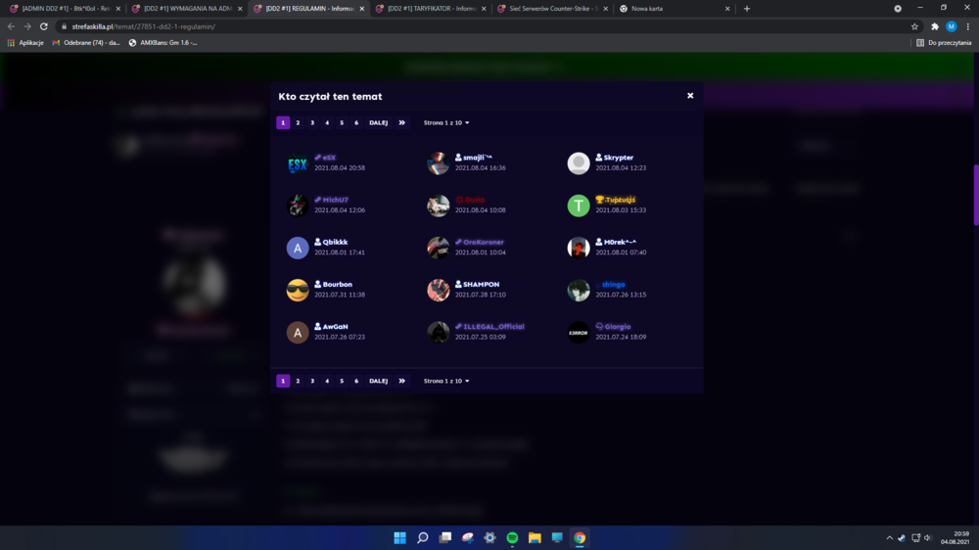Image resolution: width=979 pixels, height=550 pixels.
Task: Click green T avatar of Tupzujęś
Action: pyautogui.click(x=579, y=206)
